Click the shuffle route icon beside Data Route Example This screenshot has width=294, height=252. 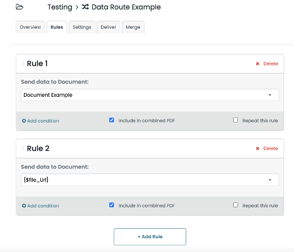click(x=85, y=7)
